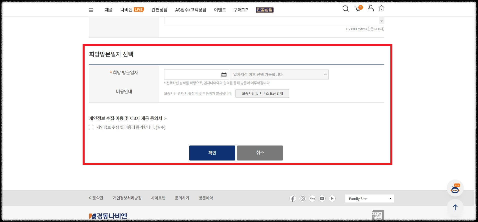Open the 방문예약 footer link
Screen dimensions: 478x222
click(206, 198)
